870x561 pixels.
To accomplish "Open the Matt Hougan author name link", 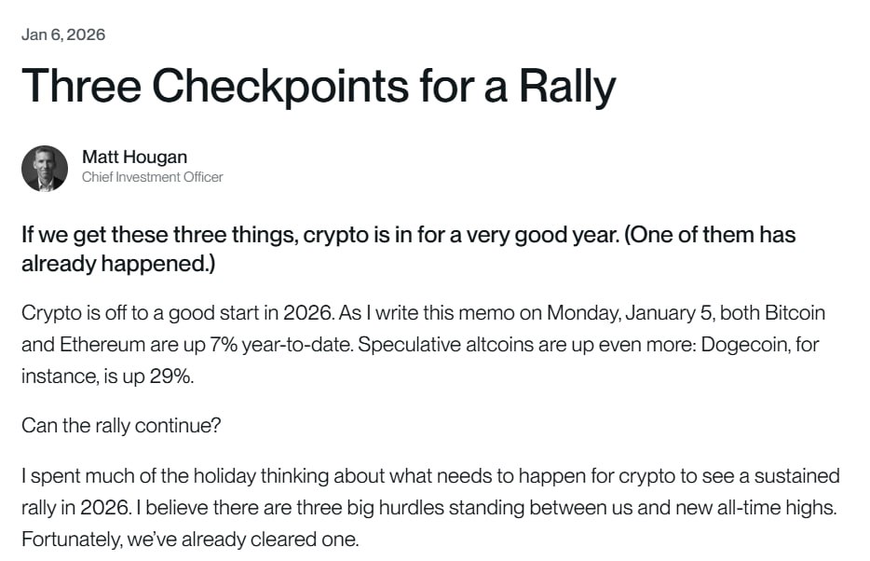I will [134, 157].
